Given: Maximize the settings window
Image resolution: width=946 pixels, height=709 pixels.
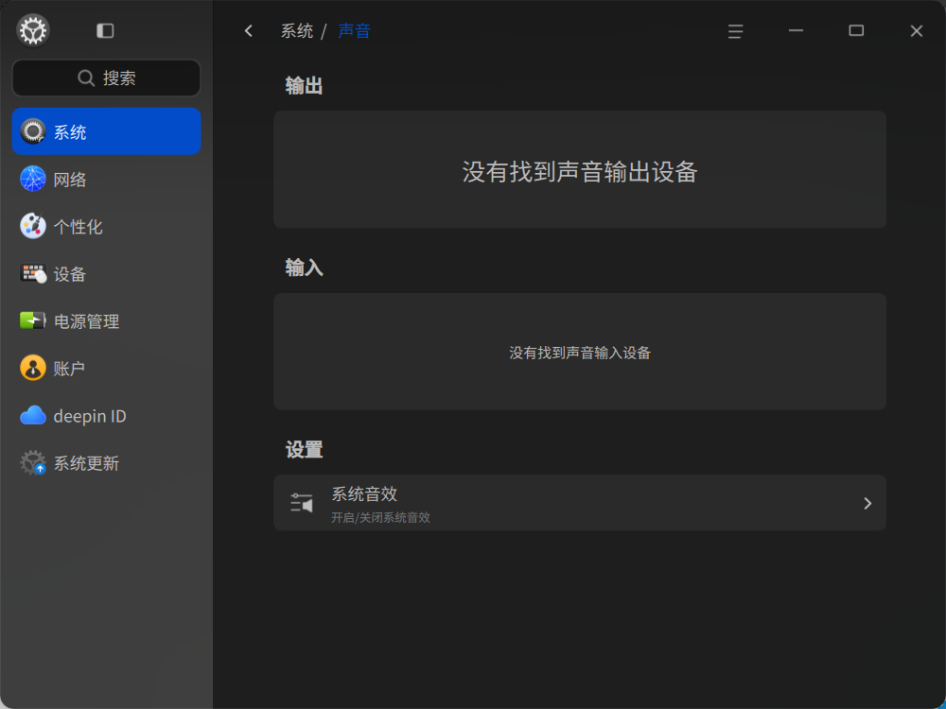Looking at the screenshot, I should pos(856,31).
